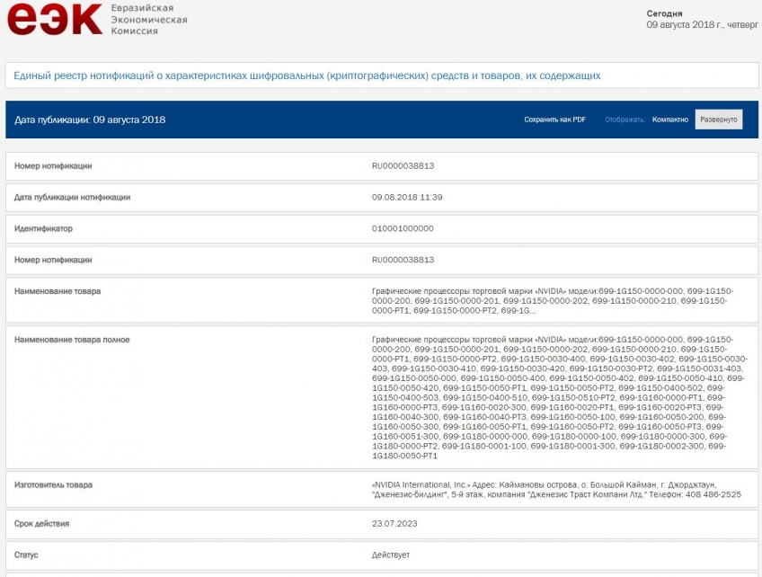Click the ЕЭК logo
The width and height of the screenshot is (762, 577).
pyautogui.click(x=55, y=19)
